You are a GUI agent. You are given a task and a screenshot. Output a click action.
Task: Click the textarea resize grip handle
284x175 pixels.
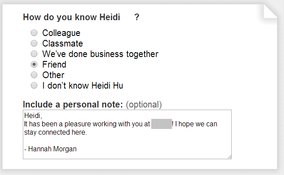pos(229,157)
